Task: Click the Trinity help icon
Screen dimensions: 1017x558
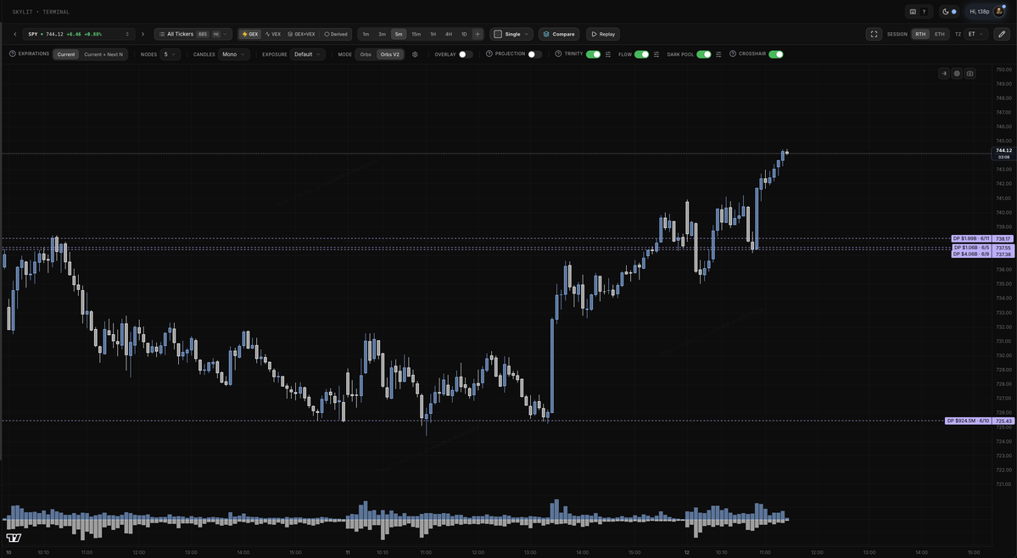Action: (x=558, y=53)
